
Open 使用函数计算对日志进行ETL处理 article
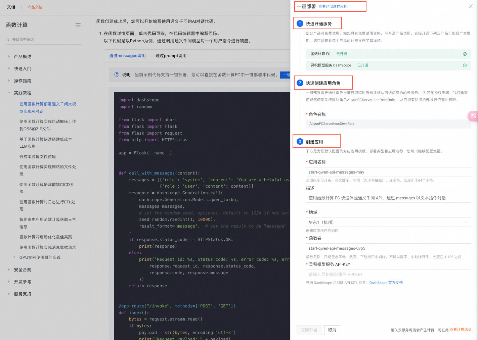pyautogui.click(x=47, y=205)
